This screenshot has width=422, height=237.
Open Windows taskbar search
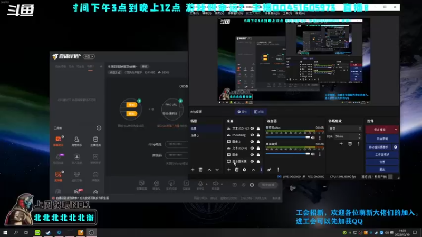coord(16,232)
